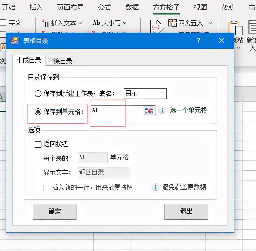Click the info icon beside 避免覆盖原数据

pyautogui.click(x=155, y=187)
